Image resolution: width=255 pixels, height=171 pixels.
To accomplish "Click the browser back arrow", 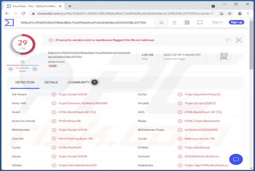I will [7, 14].
